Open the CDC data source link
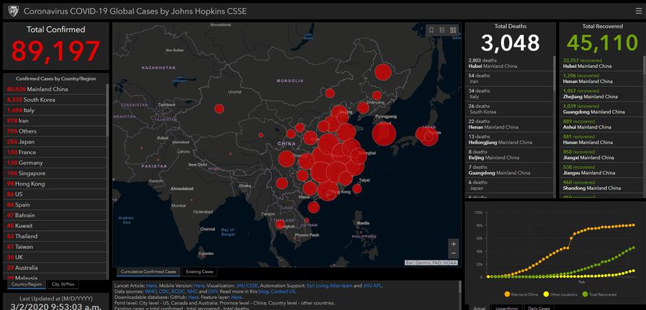This screenshot has height=310, width=646. point(164,291)
